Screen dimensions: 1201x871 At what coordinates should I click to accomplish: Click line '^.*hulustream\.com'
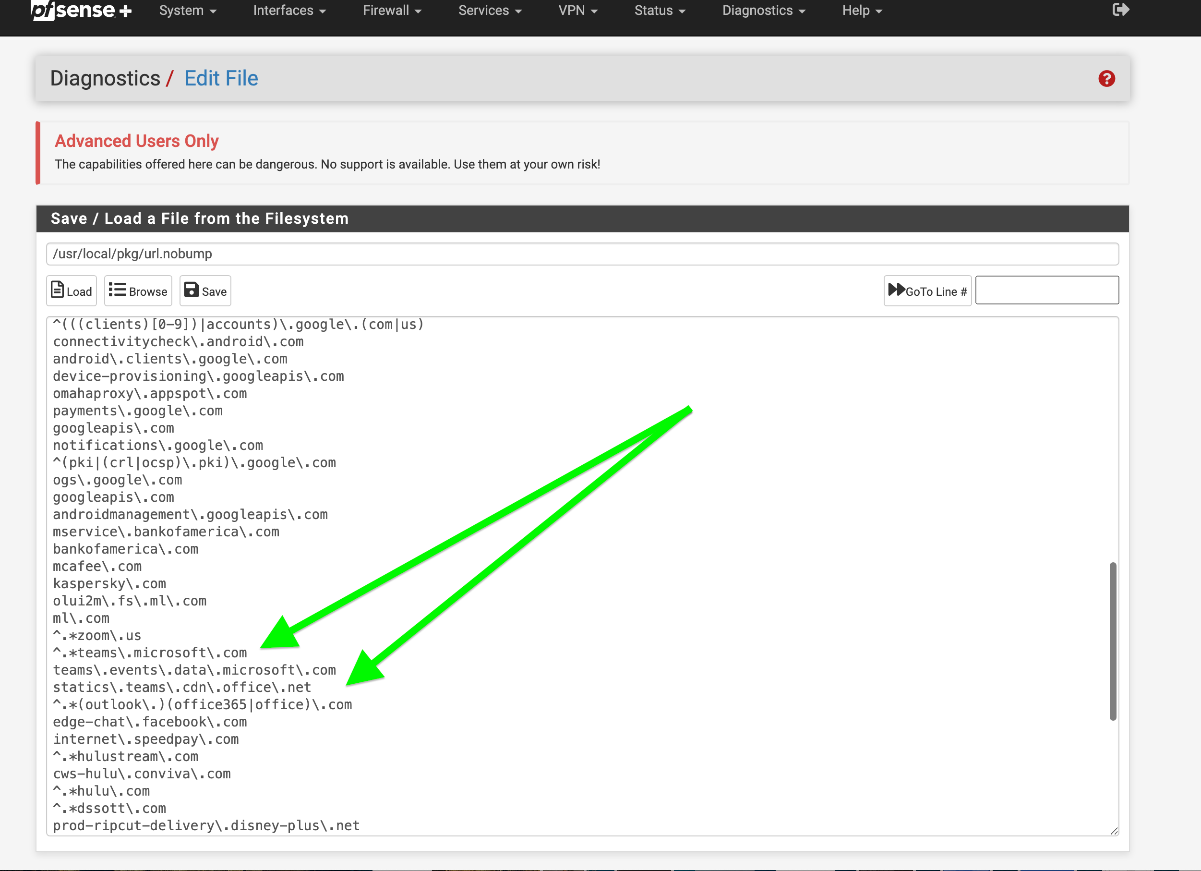click(125, 757)
